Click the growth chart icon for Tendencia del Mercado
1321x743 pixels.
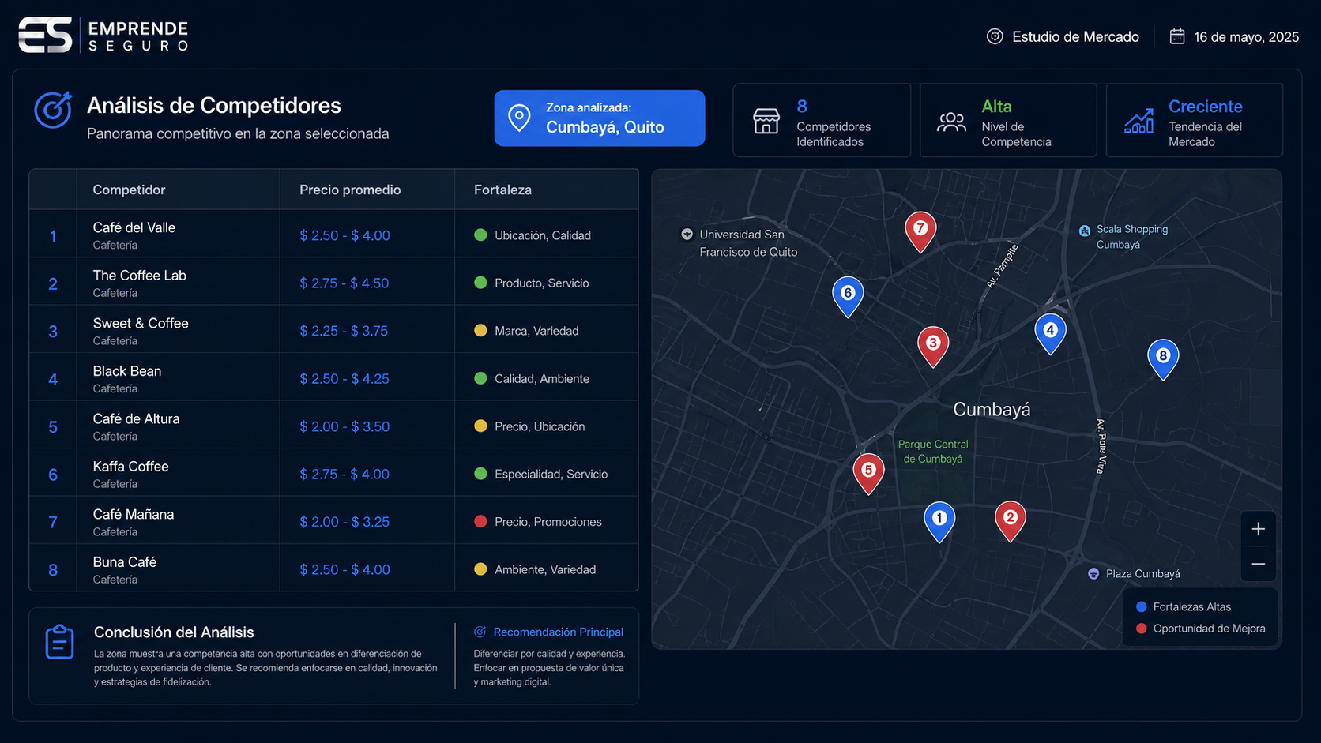pyautogui.click(x=1139, y=120)
